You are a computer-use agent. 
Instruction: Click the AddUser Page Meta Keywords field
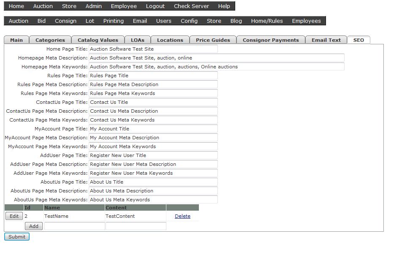[x=153, y=173]
